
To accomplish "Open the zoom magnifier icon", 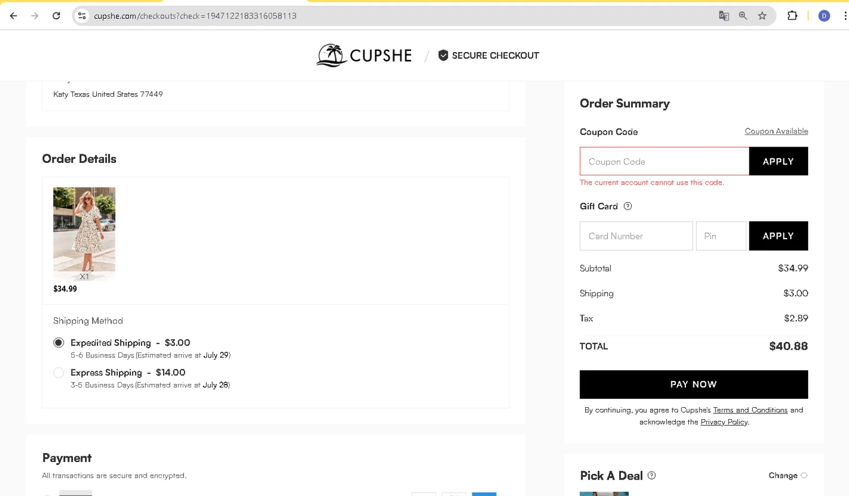I will pos(743,16).
